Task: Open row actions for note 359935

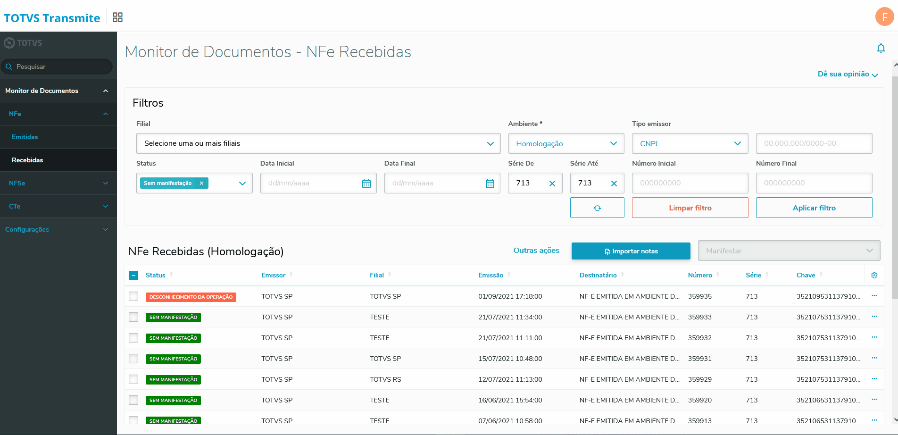Action: (x=874, y=296)
